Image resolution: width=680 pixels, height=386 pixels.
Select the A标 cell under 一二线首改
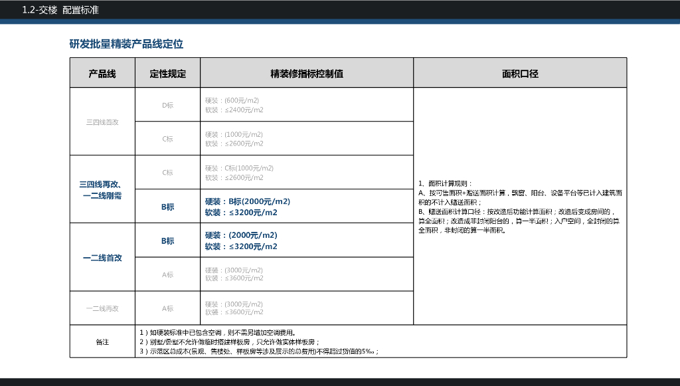pyautogui.click(x=168, y=274)
